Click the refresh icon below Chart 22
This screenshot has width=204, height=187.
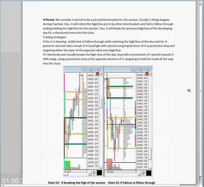(94, 173)
